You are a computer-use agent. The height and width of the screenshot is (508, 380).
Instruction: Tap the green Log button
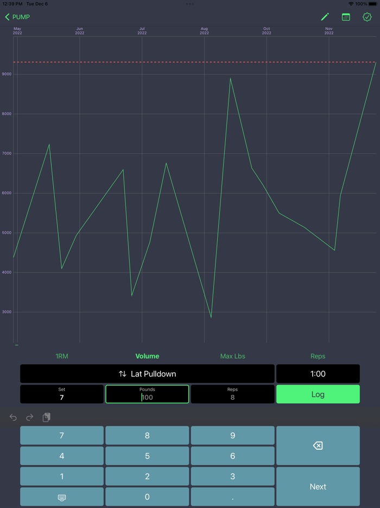[318, 394]
